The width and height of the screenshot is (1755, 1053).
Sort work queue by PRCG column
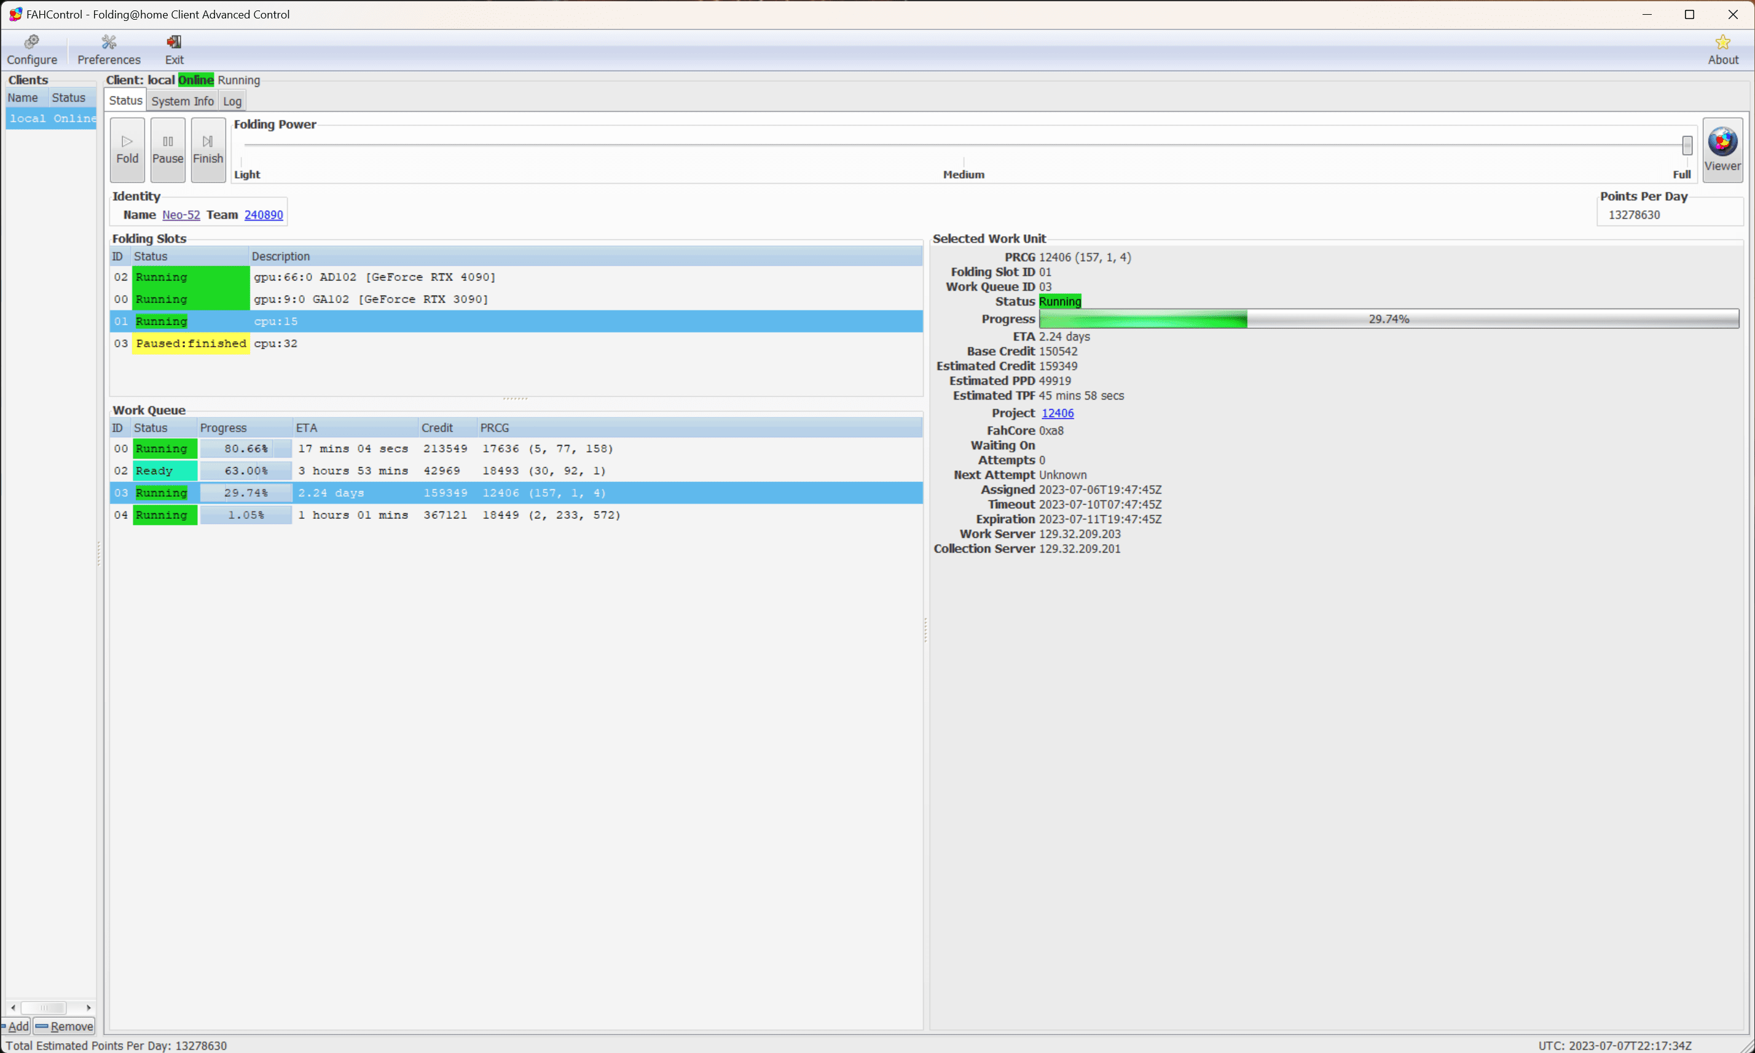701,428
